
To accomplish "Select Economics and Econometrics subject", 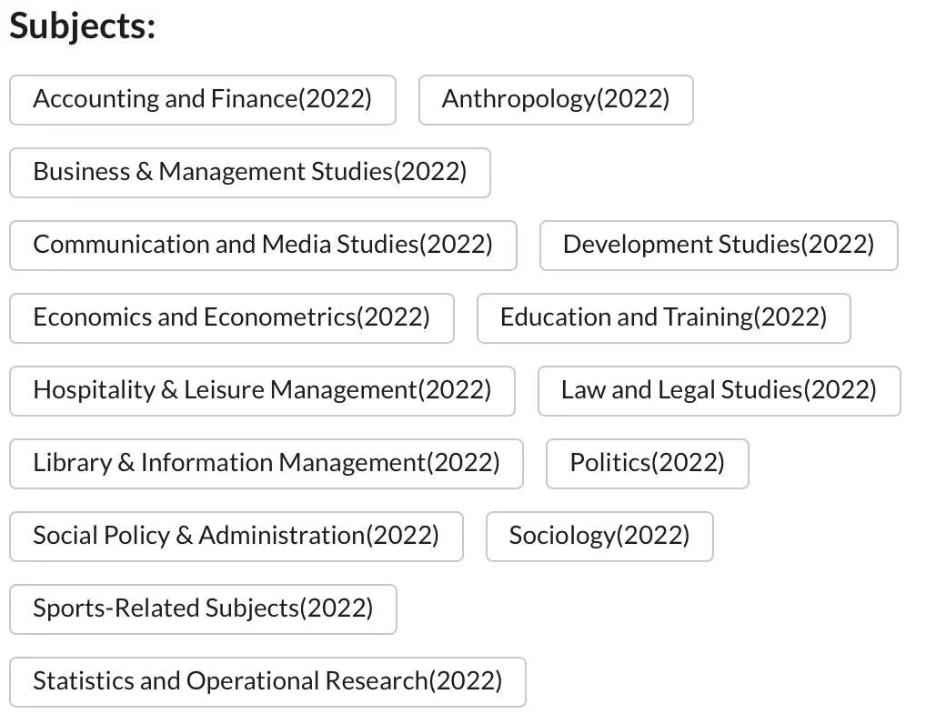I will pos(231,317).
